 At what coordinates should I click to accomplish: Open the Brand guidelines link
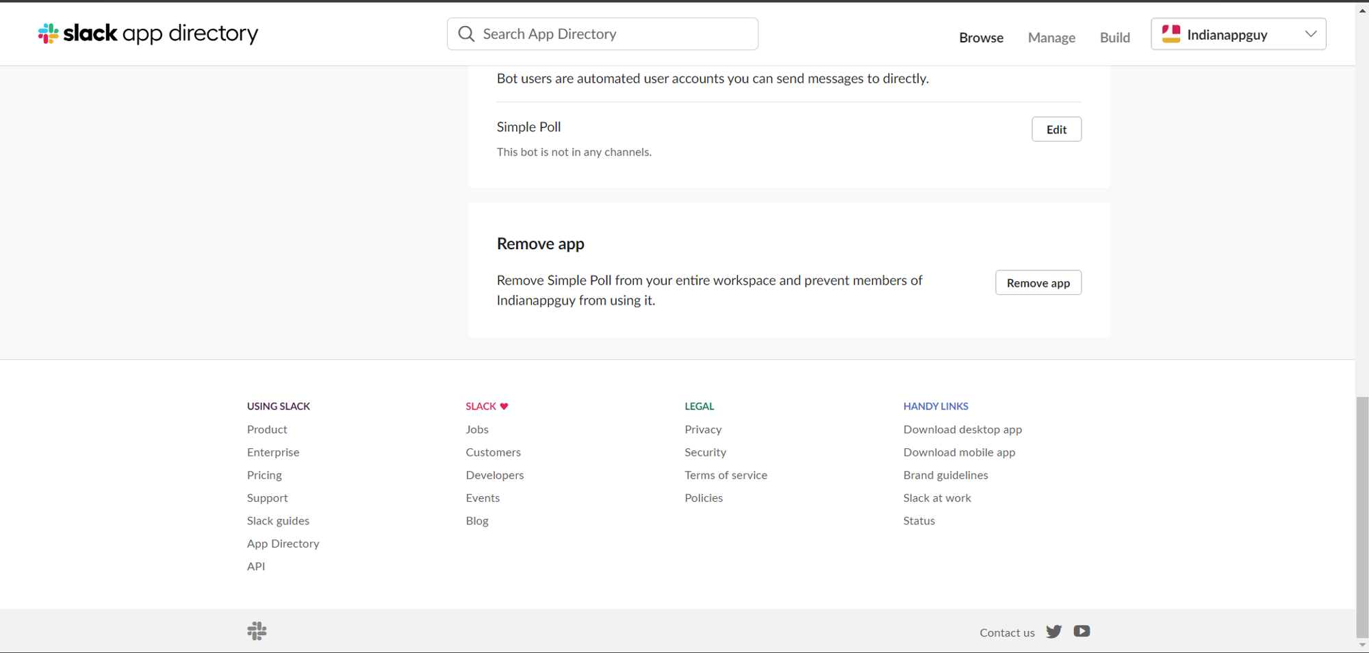click(945, 475)
